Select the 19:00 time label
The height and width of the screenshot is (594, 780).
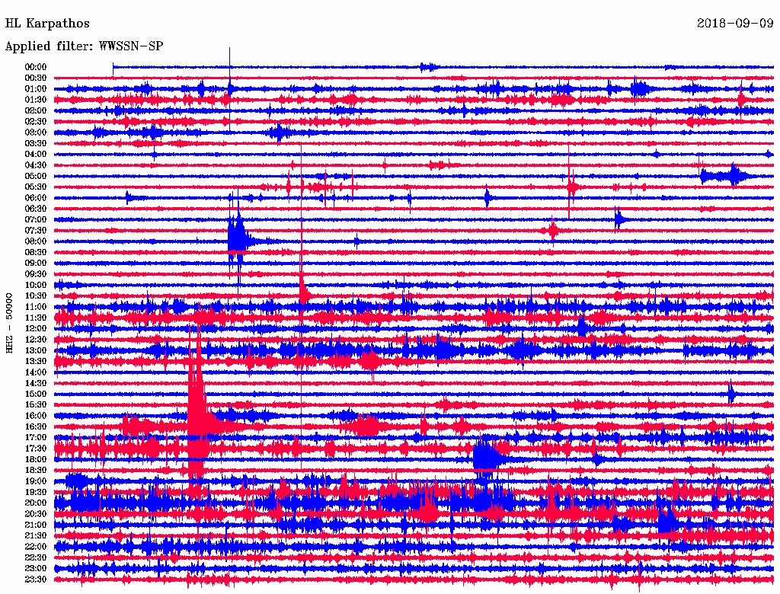36,481
